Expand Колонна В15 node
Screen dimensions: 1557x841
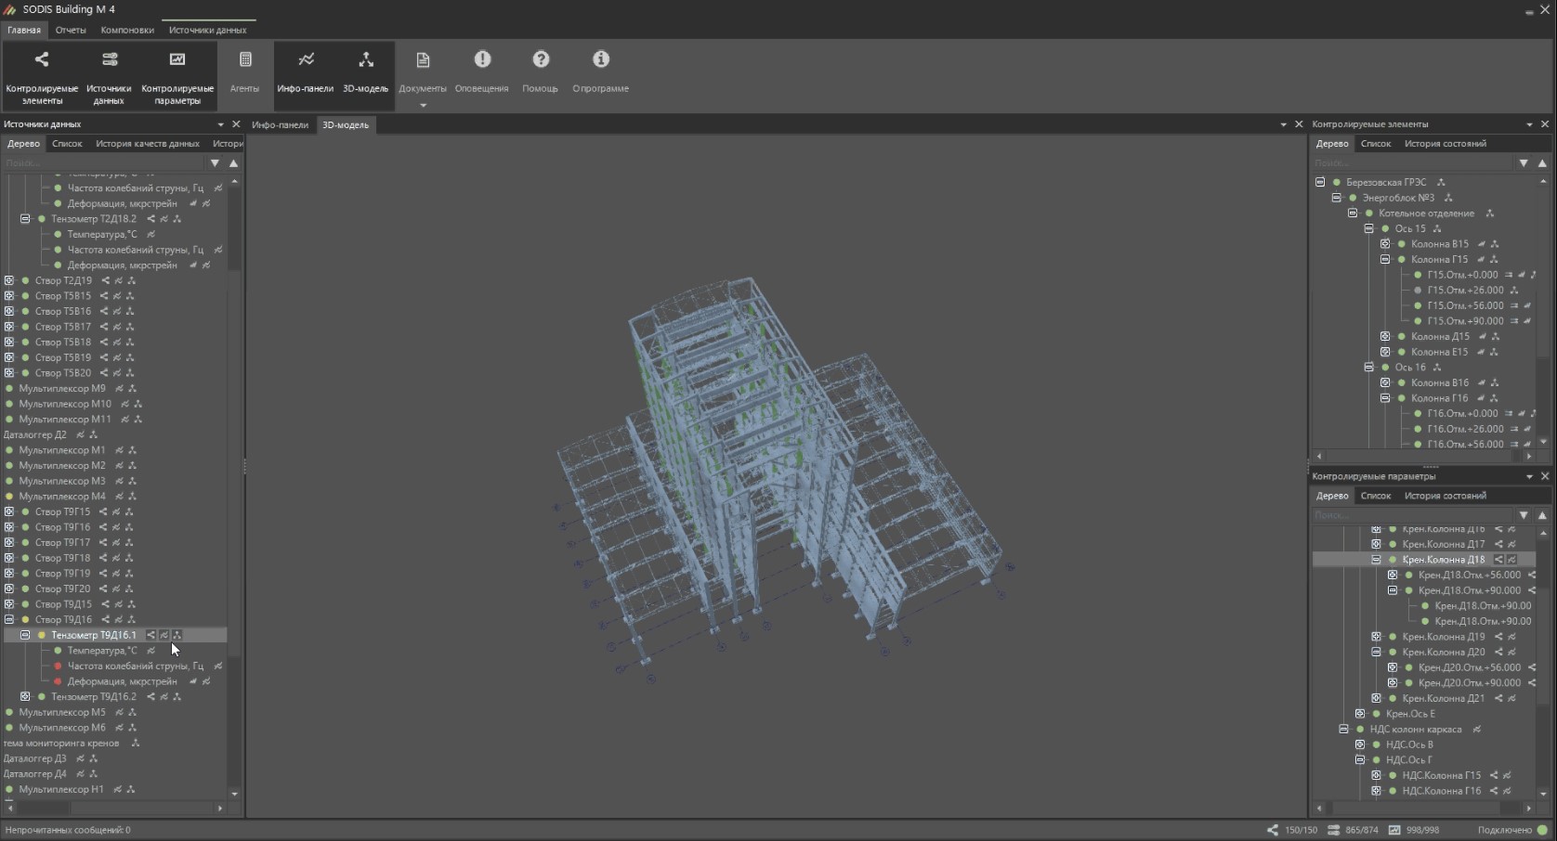click(x=1385, y=244)
